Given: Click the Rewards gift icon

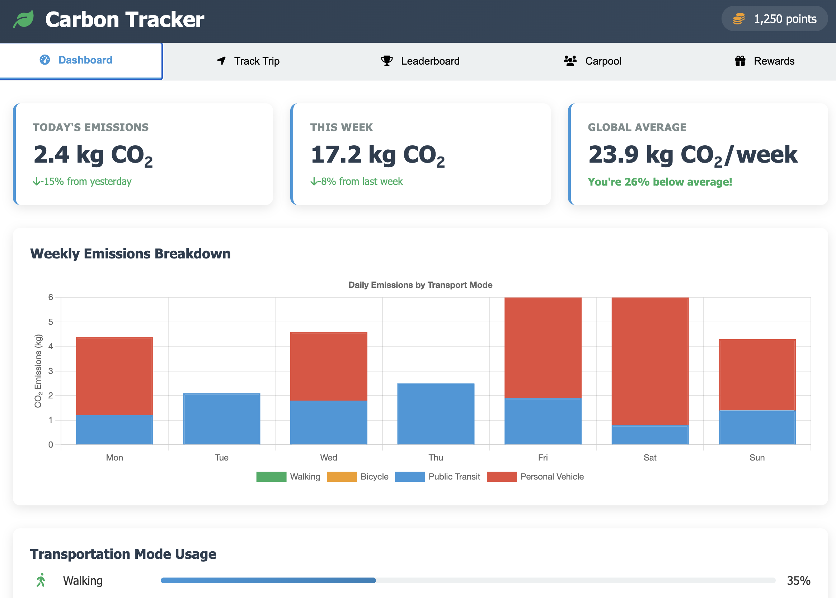Looking at the screenshot, I should click(740, 61).
